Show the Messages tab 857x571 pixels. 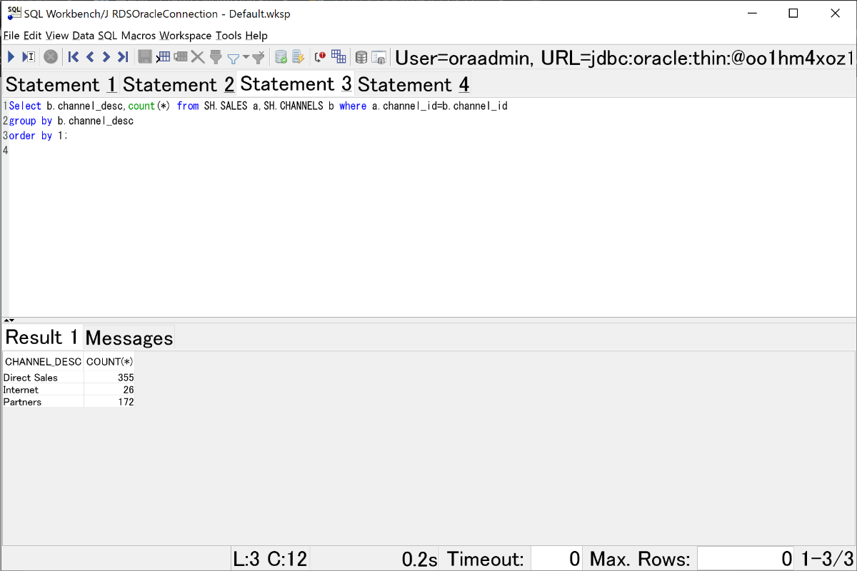tap(129, 338)
